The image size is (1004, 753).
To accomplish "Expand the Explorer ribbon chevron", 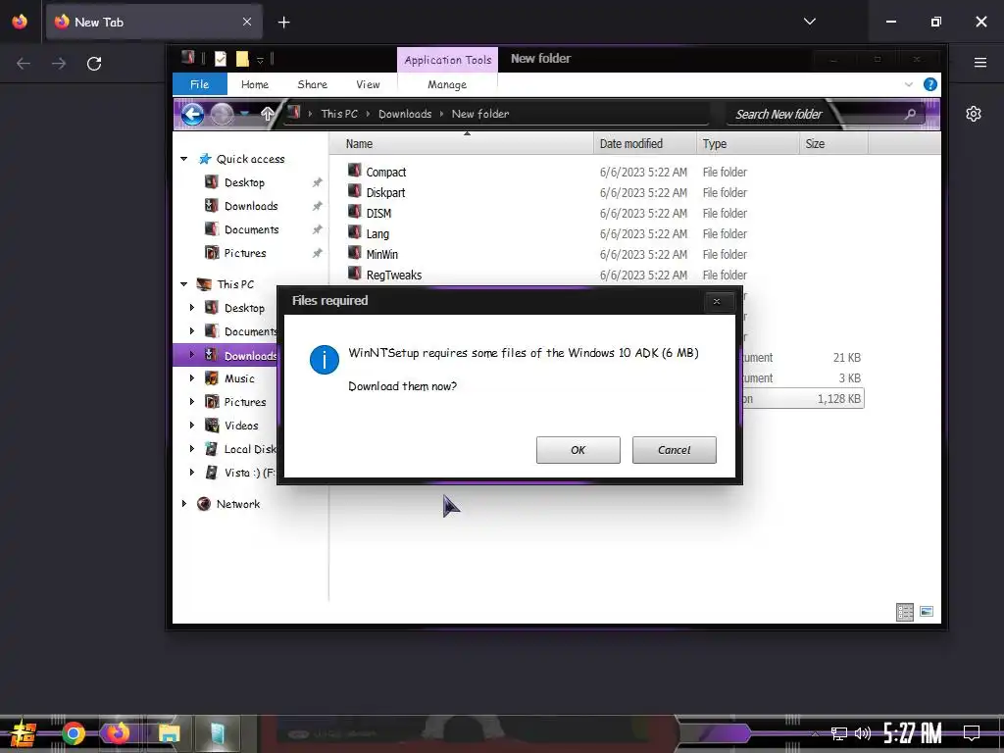I will click(909, 84).
